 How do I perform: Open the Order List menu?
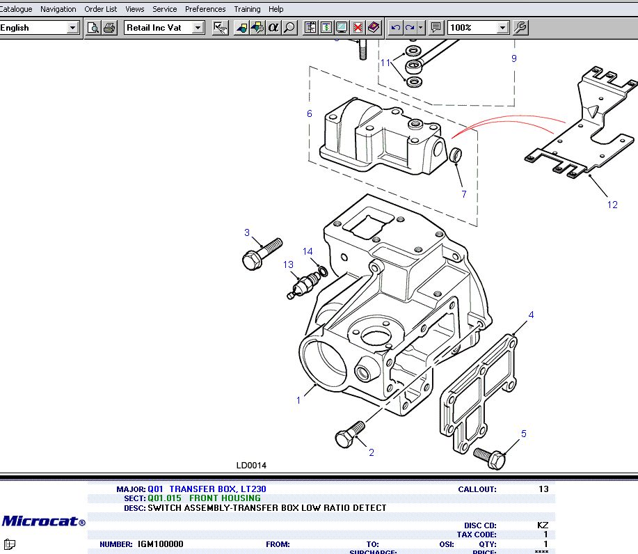100,9
